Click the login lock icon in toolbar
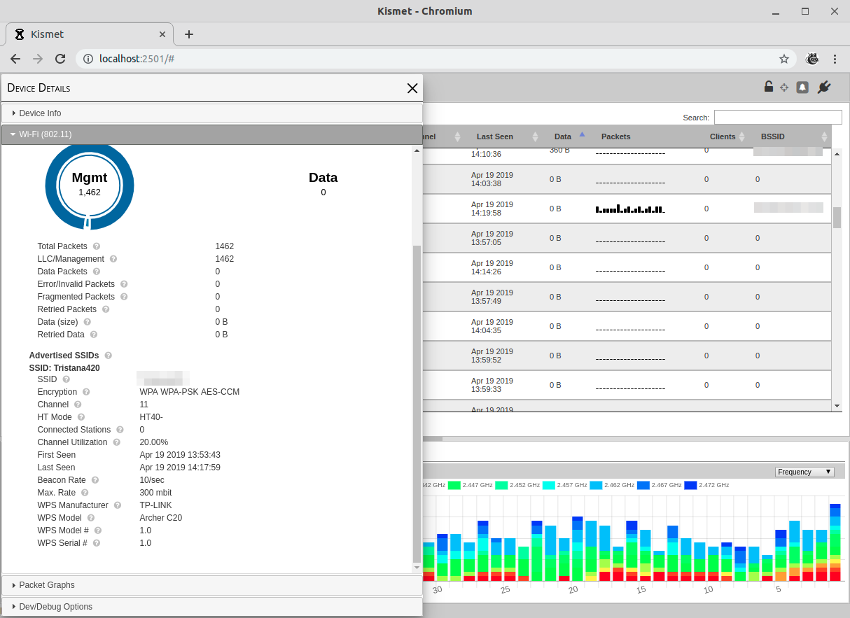Image resolution: width=850 pixels, height=618 pixels. click(x=767, y=87)
